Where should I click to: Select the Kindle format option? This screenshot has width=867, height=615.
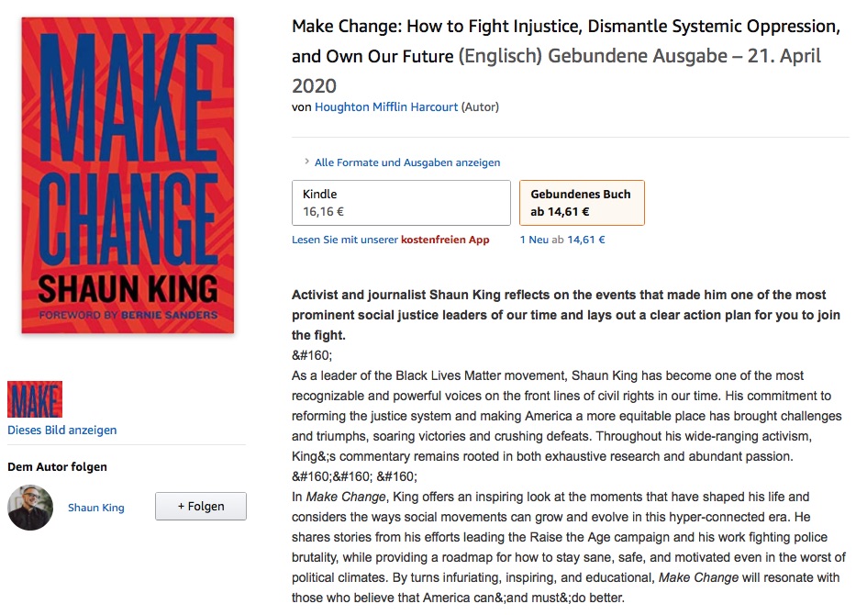coord(401,203)
